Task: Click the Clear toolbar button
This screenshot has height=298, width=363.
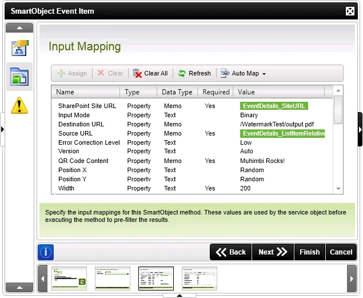Action: click(110, 73)
